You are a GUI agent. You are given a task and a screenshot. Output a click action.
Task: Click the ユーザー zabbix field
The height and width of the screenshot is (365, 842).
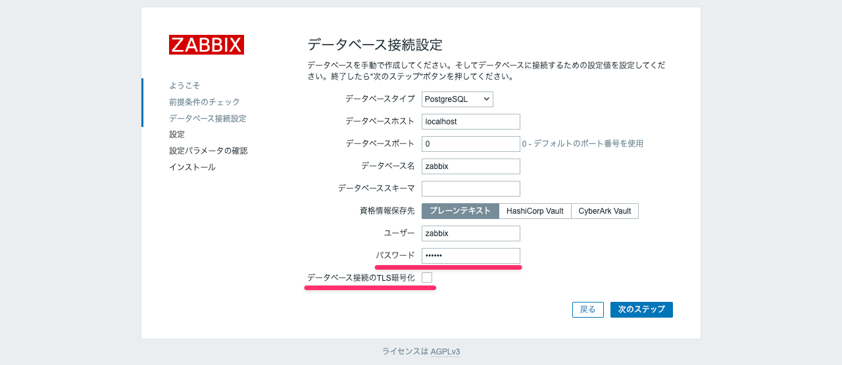[471, 233]
